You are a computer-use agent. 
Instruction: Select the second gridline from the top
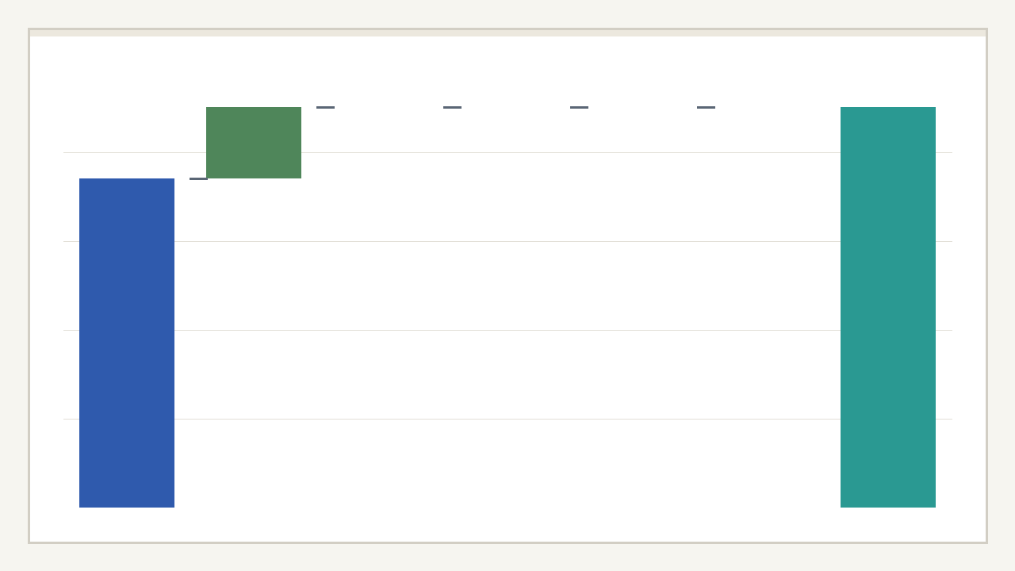(507, 241)
